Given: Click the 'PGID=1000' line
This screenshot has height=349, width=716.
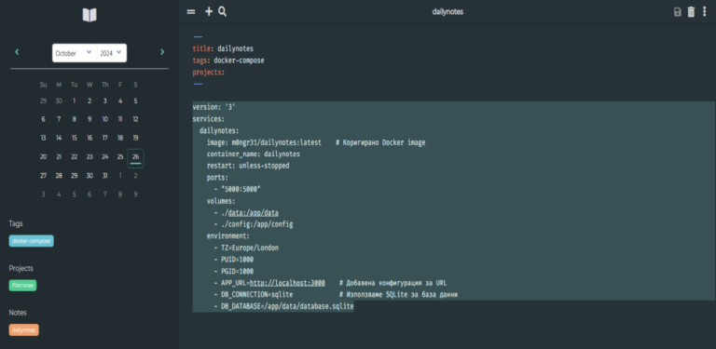Looking at the screenshot, I should coord(234,271).
